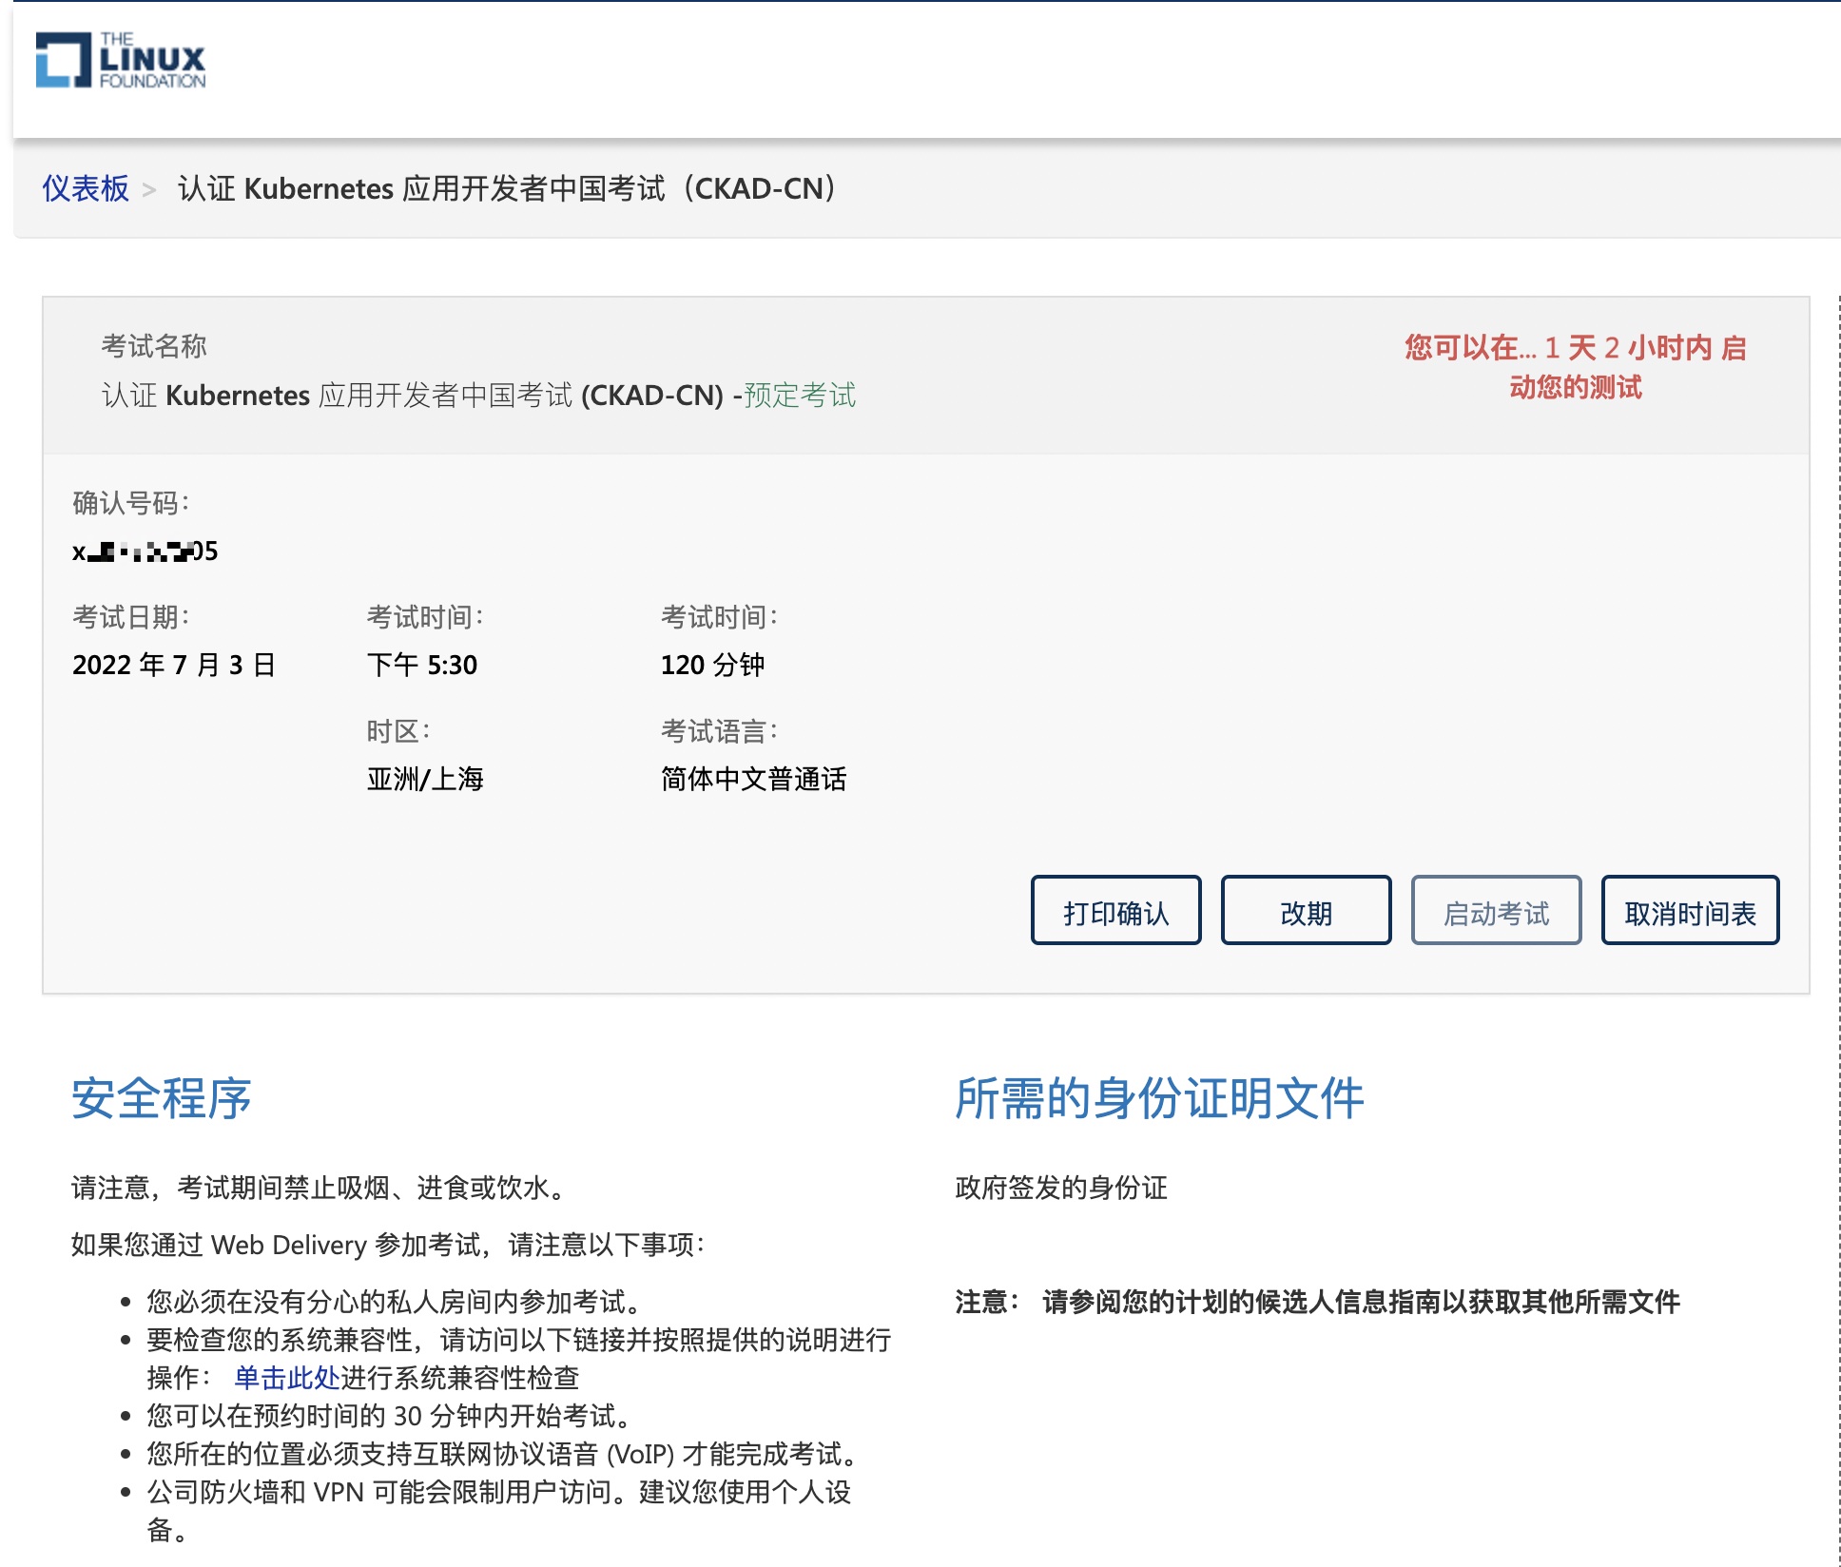
Task: Click the 政府签发的身份证 text
Action: [1061, 1188]
